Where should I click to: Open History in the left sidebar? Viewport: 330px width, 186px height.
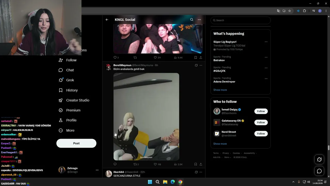(x=68, y=90)
